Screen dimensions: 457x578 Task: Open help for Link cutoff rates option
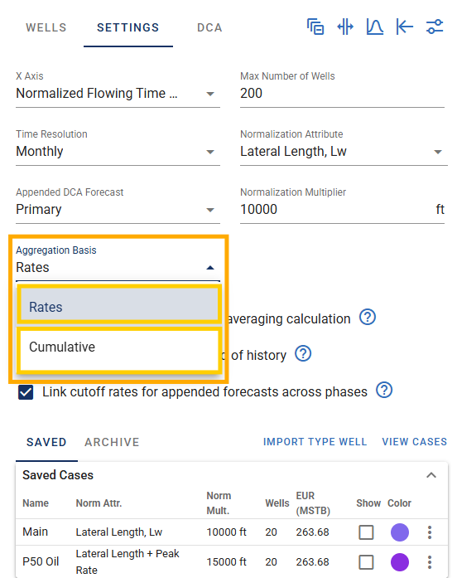[x=384, y=390]
